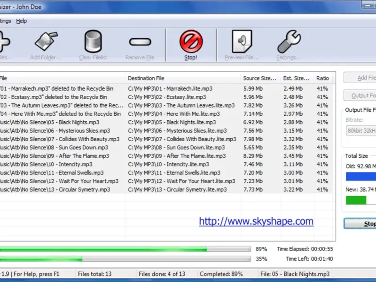Click 'Time Left: 00:01:40' text
Viewport: 376px width, 282px height.
[309, 259]
